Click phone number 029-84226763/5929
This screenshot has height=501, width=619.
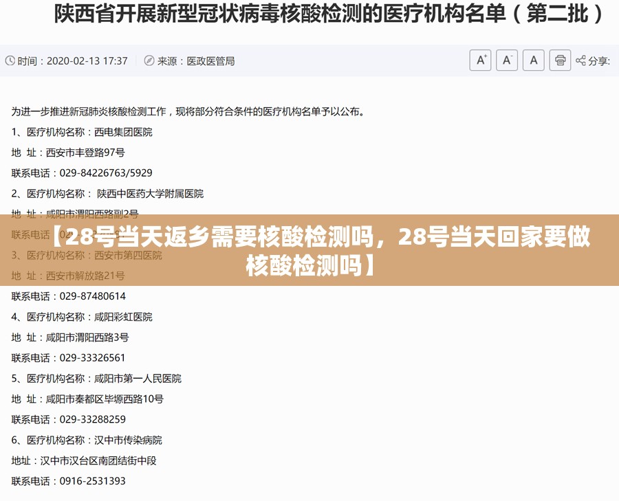point(106,173)
